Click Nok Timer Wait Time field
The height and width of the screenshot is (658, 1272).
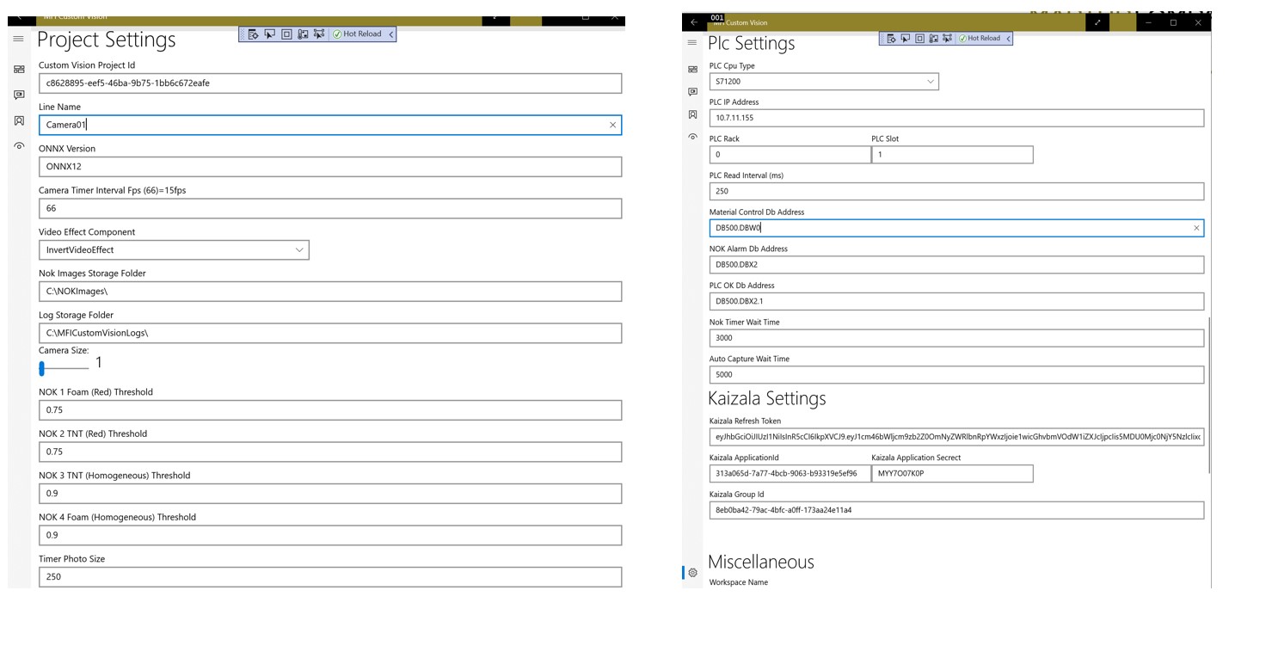tap(956, 338)
